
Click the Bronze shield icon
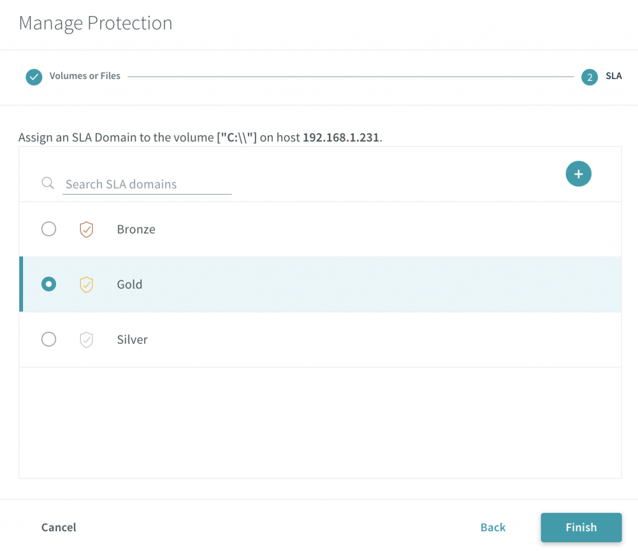click(86, 229)
